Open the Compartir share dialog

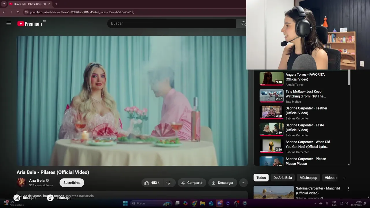pos(192,183)
